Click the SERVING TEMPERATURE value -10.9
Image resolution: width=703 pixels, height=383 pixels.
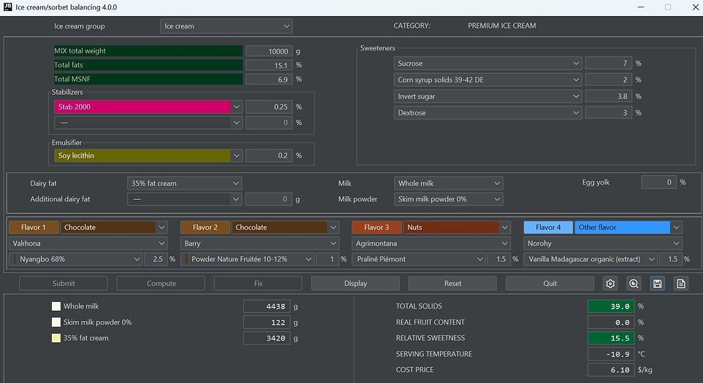(611, 354)
